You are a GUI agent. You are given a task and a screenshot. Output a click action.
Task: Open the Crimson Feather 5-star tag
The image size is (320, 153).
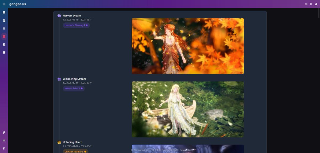coord(76,151)
